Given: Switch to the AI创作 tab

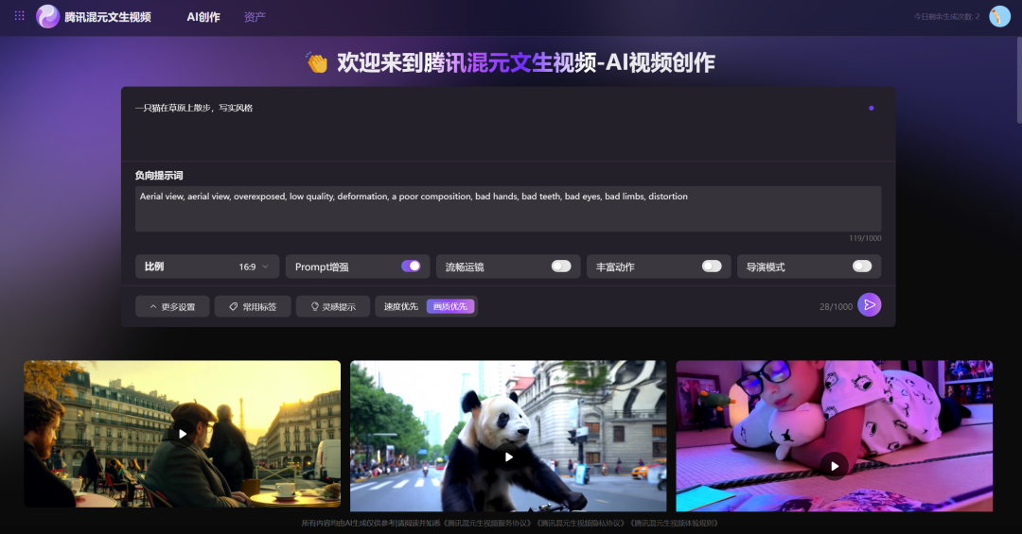Looking at the screenshot, I should (203, 17).
